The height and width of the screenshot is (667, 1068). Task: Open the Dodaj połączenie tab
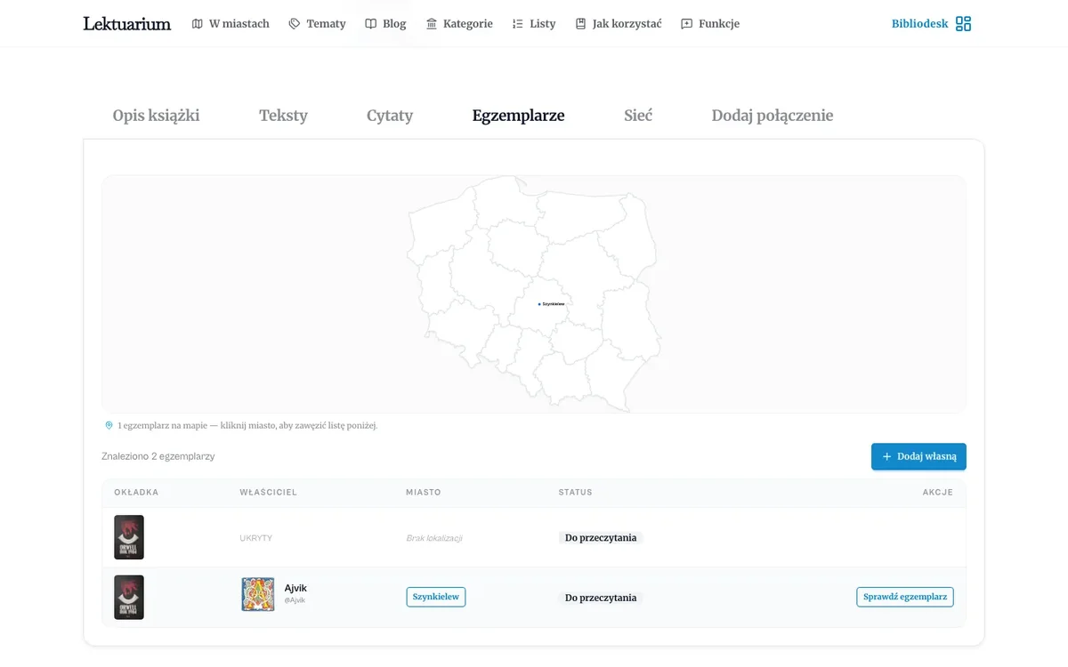pyautogui.click(x=773, y=116)
